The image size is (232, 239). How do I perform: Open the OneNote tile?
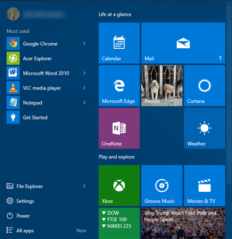click(119, 128)
